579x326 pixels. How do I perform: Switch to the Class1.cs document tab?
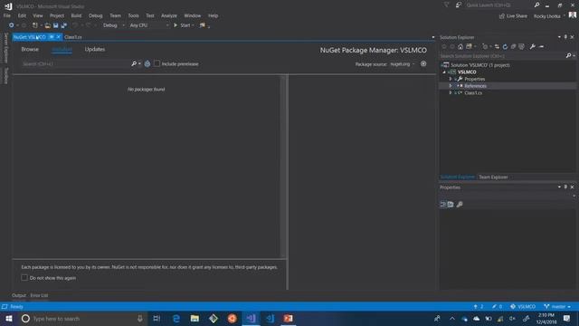pyautogui.click(x=73, y=37)
